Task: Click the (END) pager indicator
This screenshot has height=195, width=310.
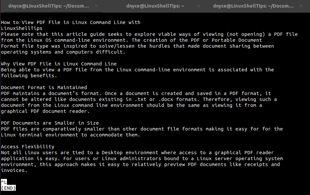Action: 8,188
